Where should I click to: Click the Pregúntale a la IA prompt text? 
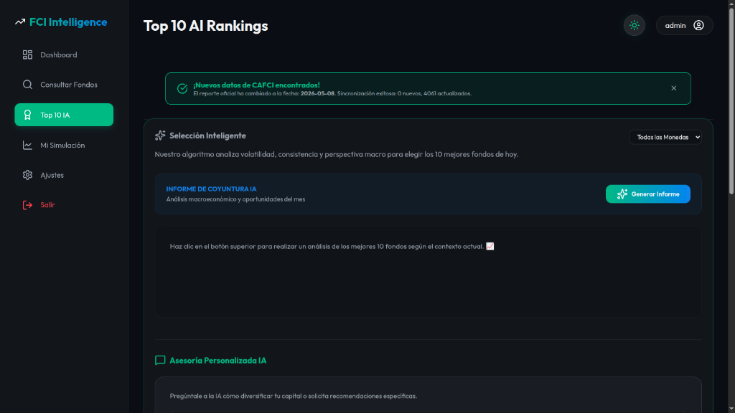[x=293, y=396]
